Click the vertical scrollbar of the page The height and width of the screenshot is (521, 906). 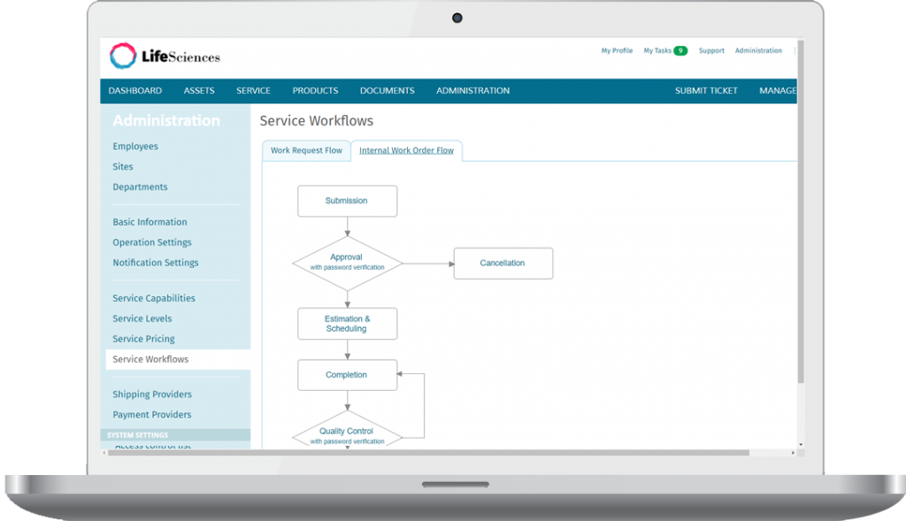(801, 211)
